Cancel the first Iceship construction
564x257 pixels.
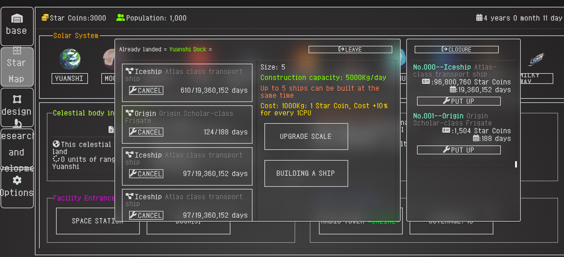coord(146,90)
